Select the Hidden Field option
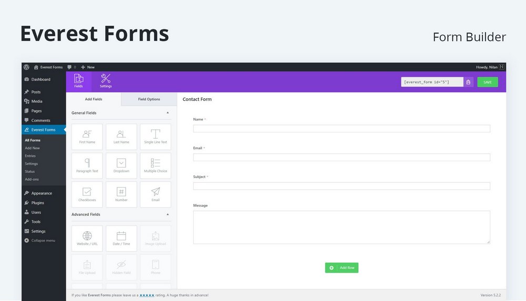 pos(121,267)
